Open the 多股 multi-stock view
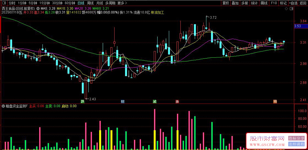The image size is (308, 150). (x=245, y=3)
